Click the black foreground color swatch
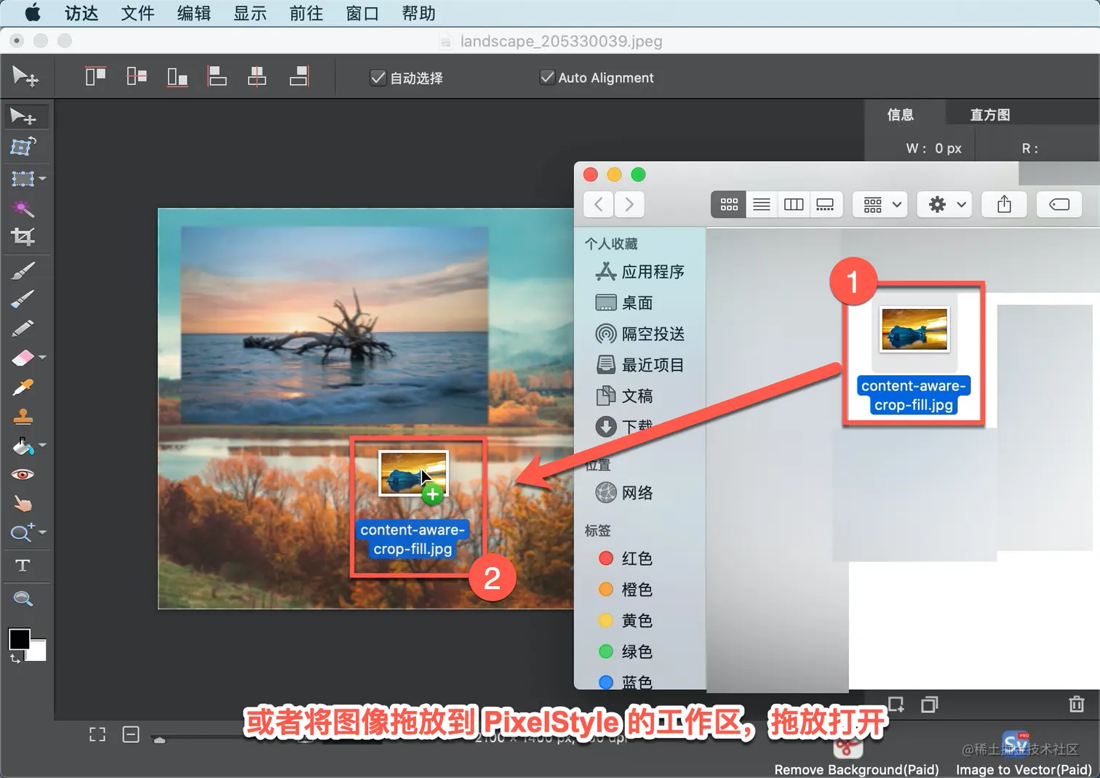1100x778 pixels. (x=19, y=639)
